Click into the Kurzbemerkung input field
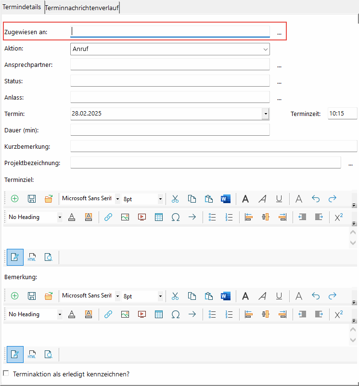 point(214,146)
